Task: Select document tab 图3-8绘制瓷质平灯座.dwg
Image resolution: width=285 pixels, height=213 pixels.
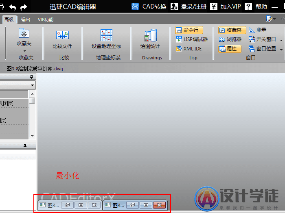Action: tap(35, 69)
